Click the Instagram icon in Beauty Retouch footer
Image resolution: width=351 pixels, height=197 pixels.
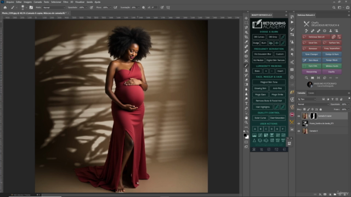269,149
